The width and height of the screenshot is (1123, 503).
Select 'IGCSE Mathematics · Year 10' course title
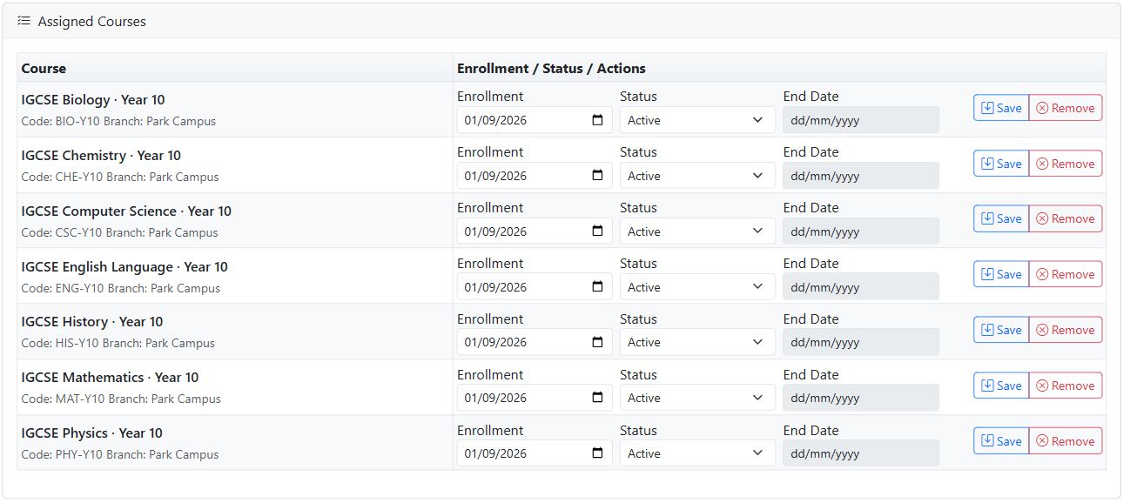(x=110, y=378)
